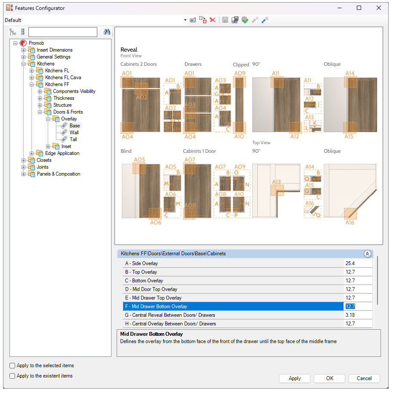
Task: Click the A - Side Overlay value field
Action: point(357,263)
